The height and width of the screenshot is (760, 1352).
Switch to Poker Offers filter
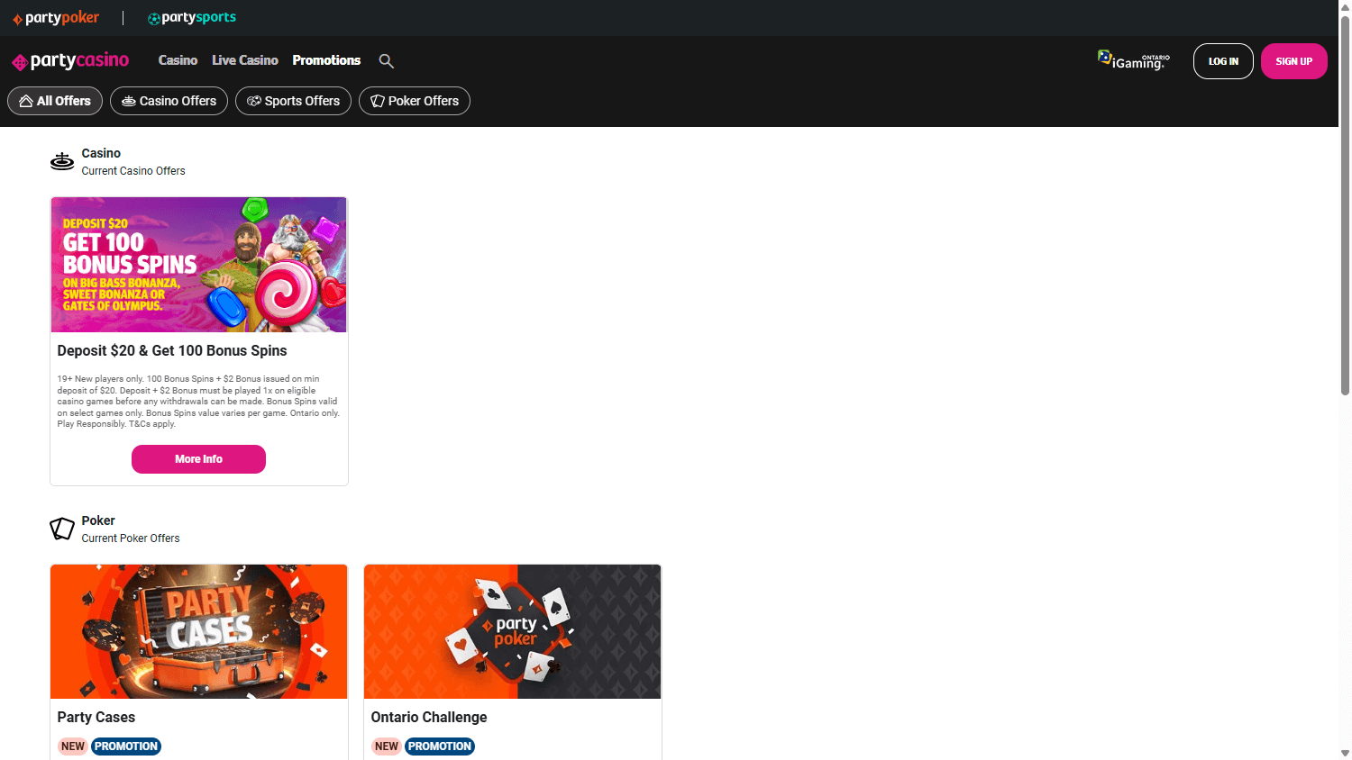point(415,101)
